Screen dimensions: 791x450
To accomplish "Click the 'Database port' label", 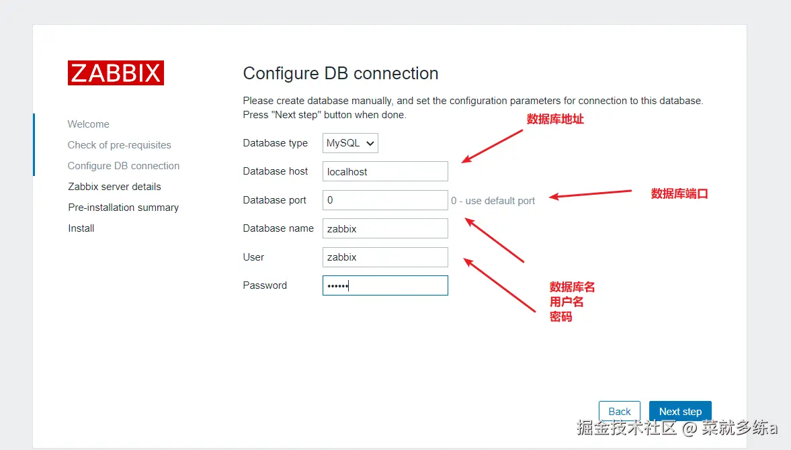I will [274, 200].
